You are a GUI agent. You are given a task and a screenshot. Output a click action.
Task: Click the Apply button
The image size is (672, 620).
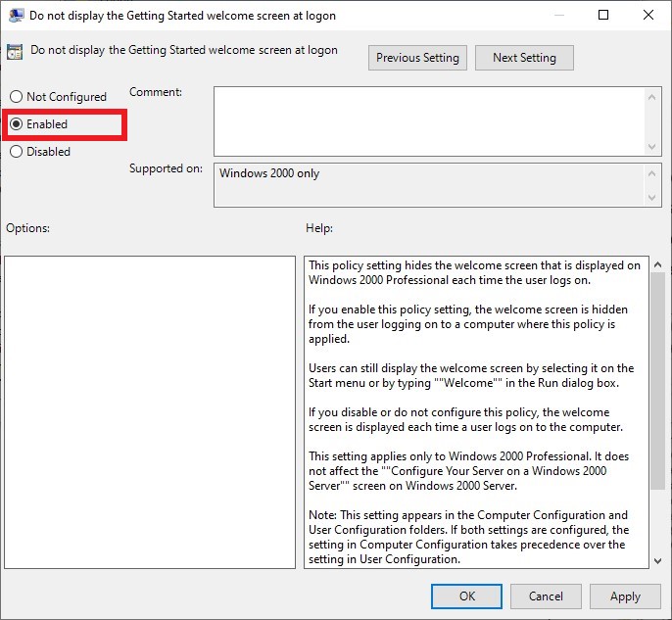tap(625, 596)
